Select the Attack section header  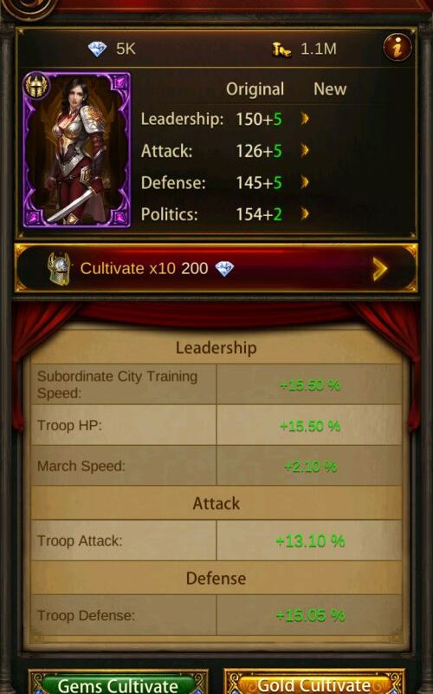coord(216,503)
